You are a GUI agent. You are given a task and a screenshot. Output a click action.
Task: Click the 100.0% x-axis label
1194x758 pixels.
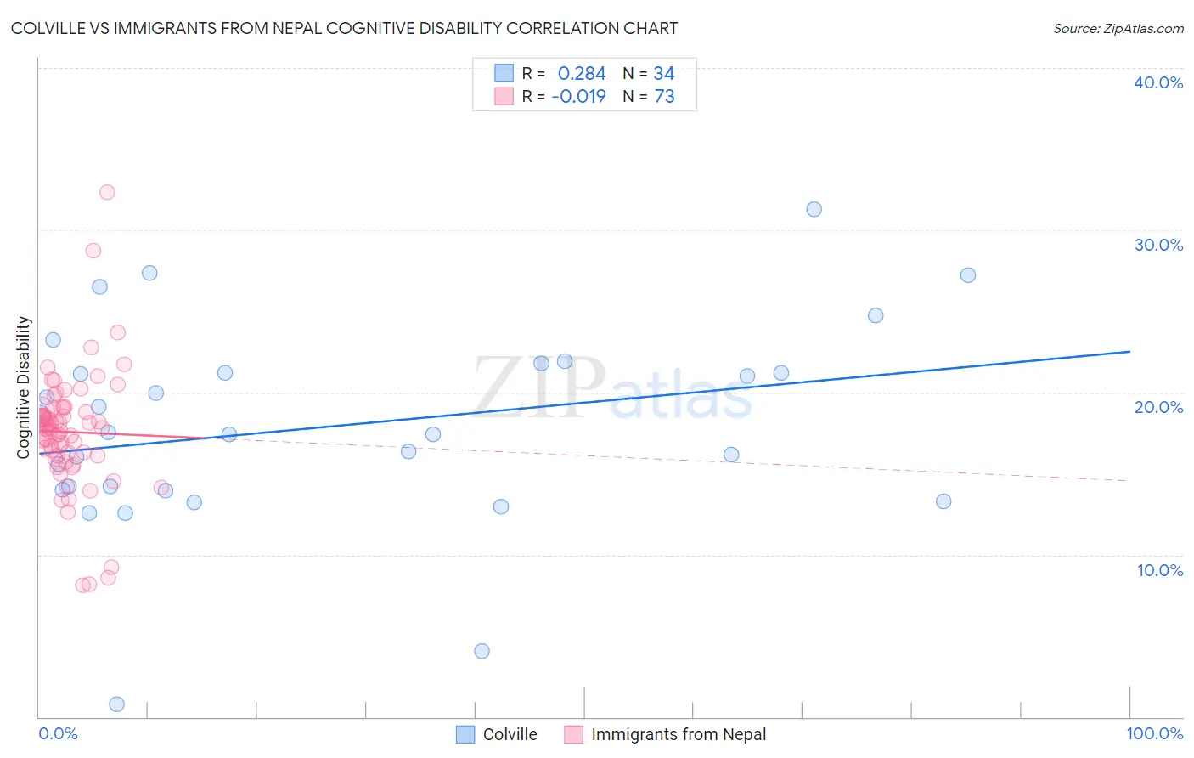click(x=1155, y=733)
